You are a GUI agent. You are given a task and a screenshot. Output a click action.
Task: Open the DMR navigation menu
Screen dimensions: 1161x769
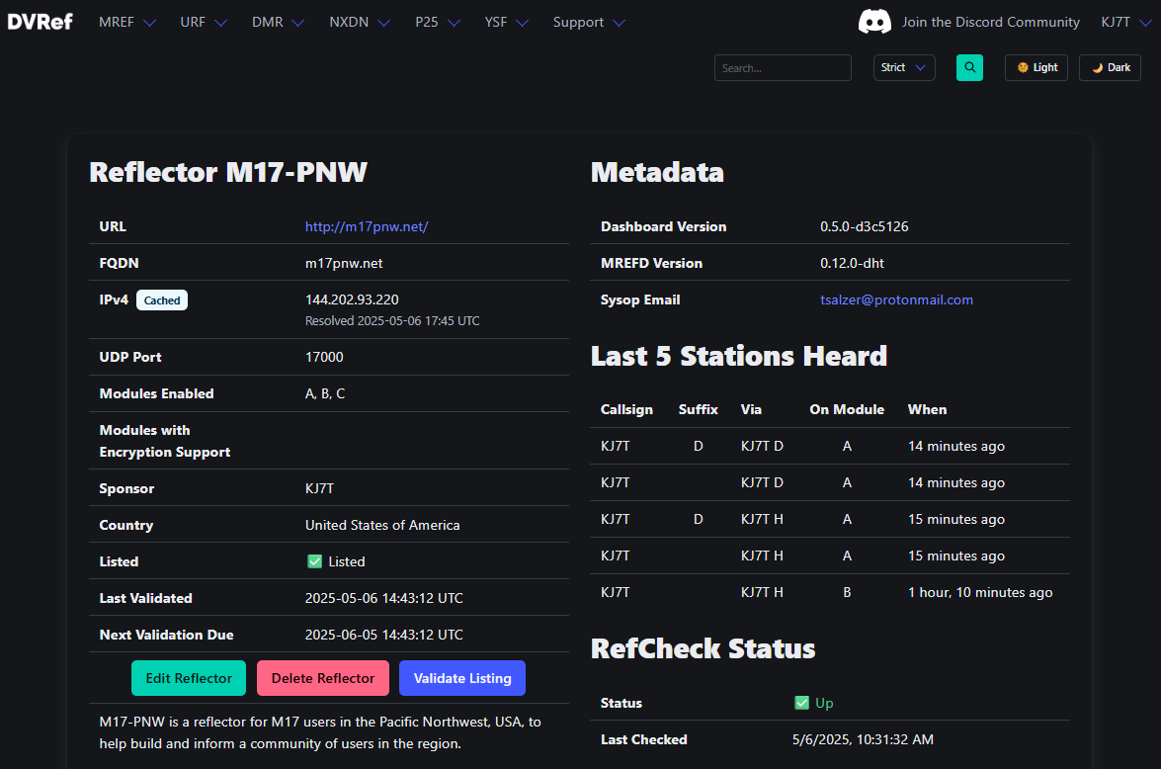point(278,22)
